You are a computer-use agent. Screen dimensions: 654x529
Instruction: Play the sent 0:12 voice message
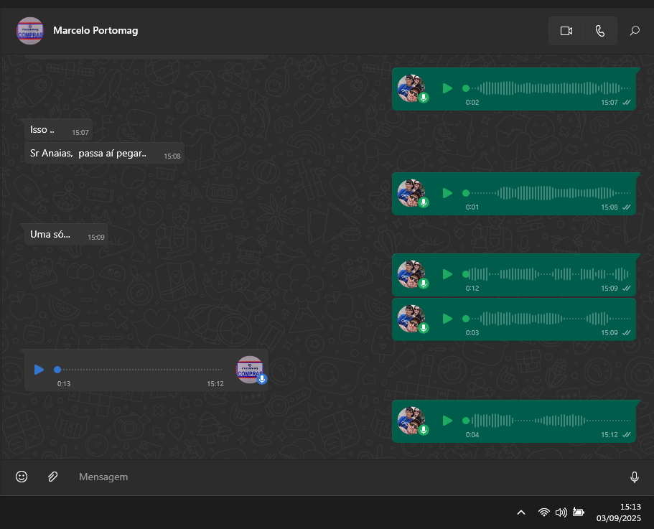pyautogui.click(x=447, y=274)
